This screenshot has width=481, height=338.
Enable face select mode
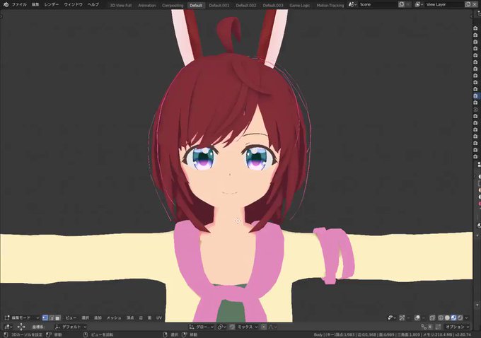[57, 317]
